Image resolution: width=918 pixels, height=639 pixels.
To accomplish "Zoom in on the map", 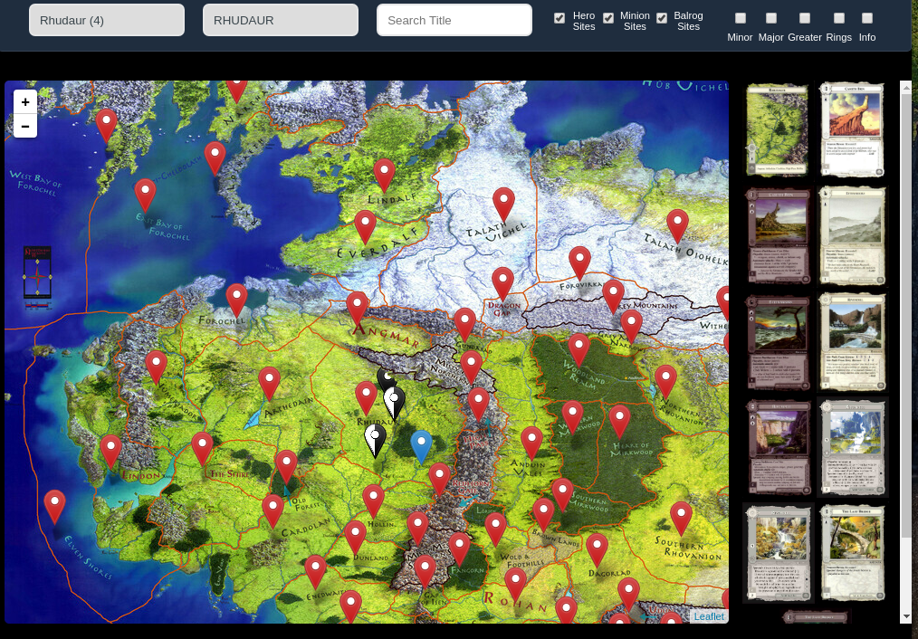I will coord(25,102).
